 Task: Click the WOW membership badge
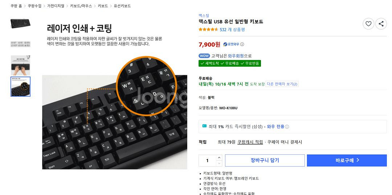point(204,56)
